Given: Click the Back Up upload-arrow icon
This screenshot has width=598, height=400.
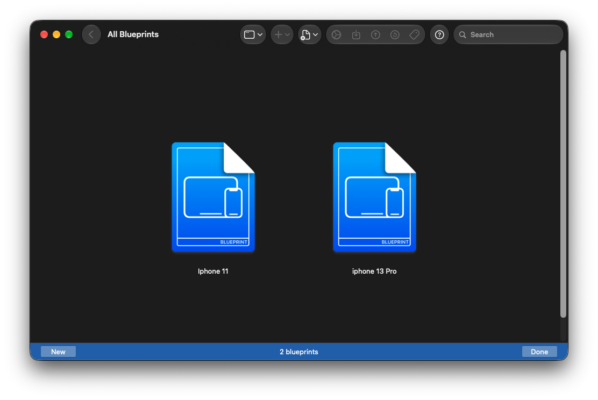Looking at the screenshot, I should pyautogui.click(x=375, y=35).
